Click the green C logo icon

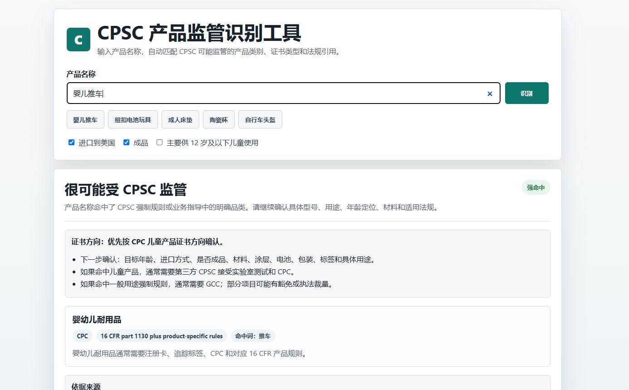79,39
